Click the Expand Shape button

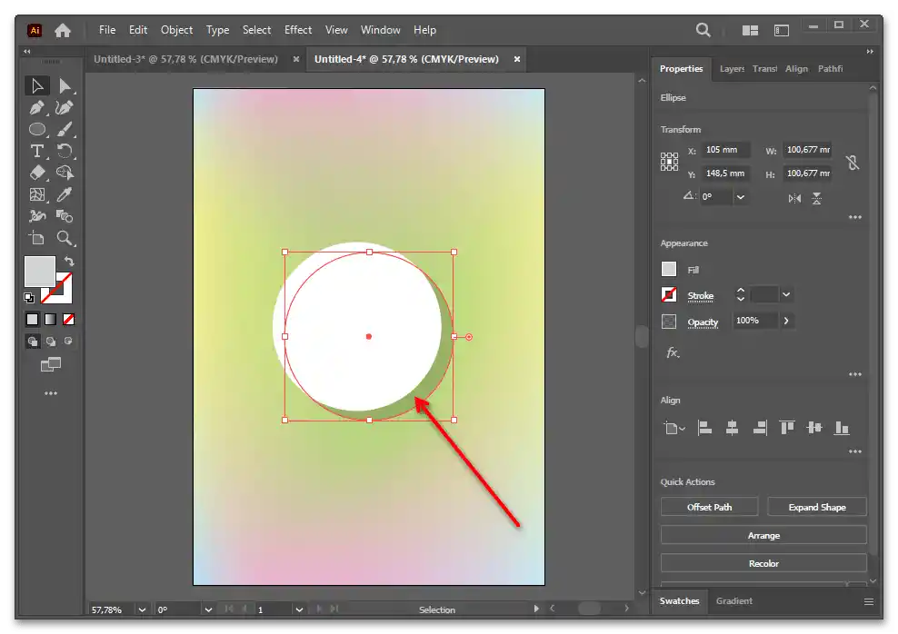(x=816, y=507)
